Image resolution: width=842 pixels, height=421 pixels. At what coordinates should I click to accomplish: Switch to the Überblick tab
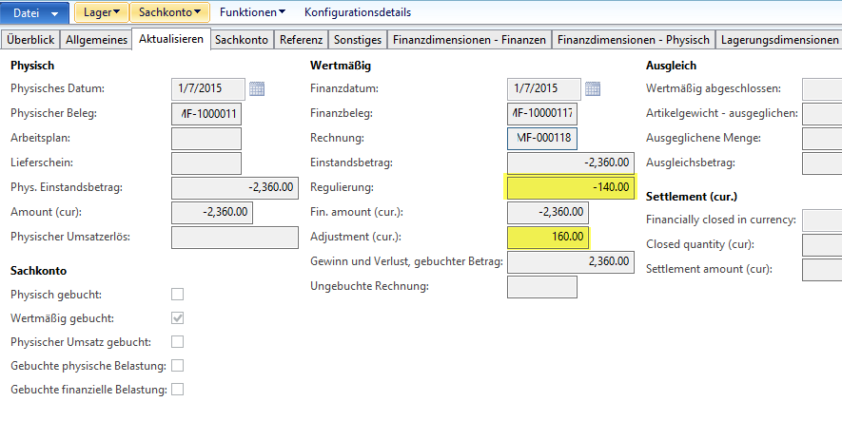pyautogui.click(x=31, y=40)
